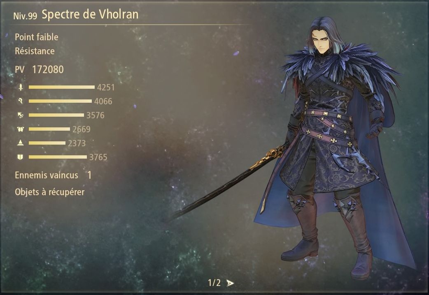Click the Spectre de Vholran title
This screenshot has width=429, height=295.
point(90,14)
